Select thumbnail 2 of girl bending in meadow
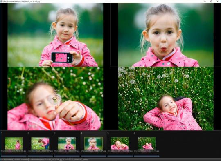 [x=40, y=143]
